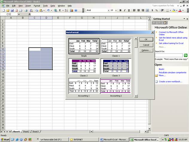Image resolution: width=189 pixels, height=142 pixels.
Task: Click Connect to Microsoft Office Online link
Action: 171,33
